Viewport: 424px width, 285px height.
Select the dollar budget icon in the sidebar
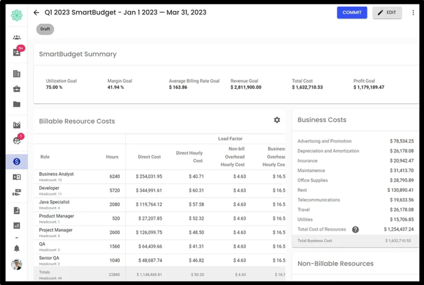pos(17,161)
